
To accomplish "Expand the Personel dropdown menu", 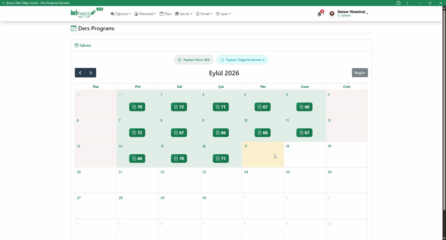I will [145, 14].
